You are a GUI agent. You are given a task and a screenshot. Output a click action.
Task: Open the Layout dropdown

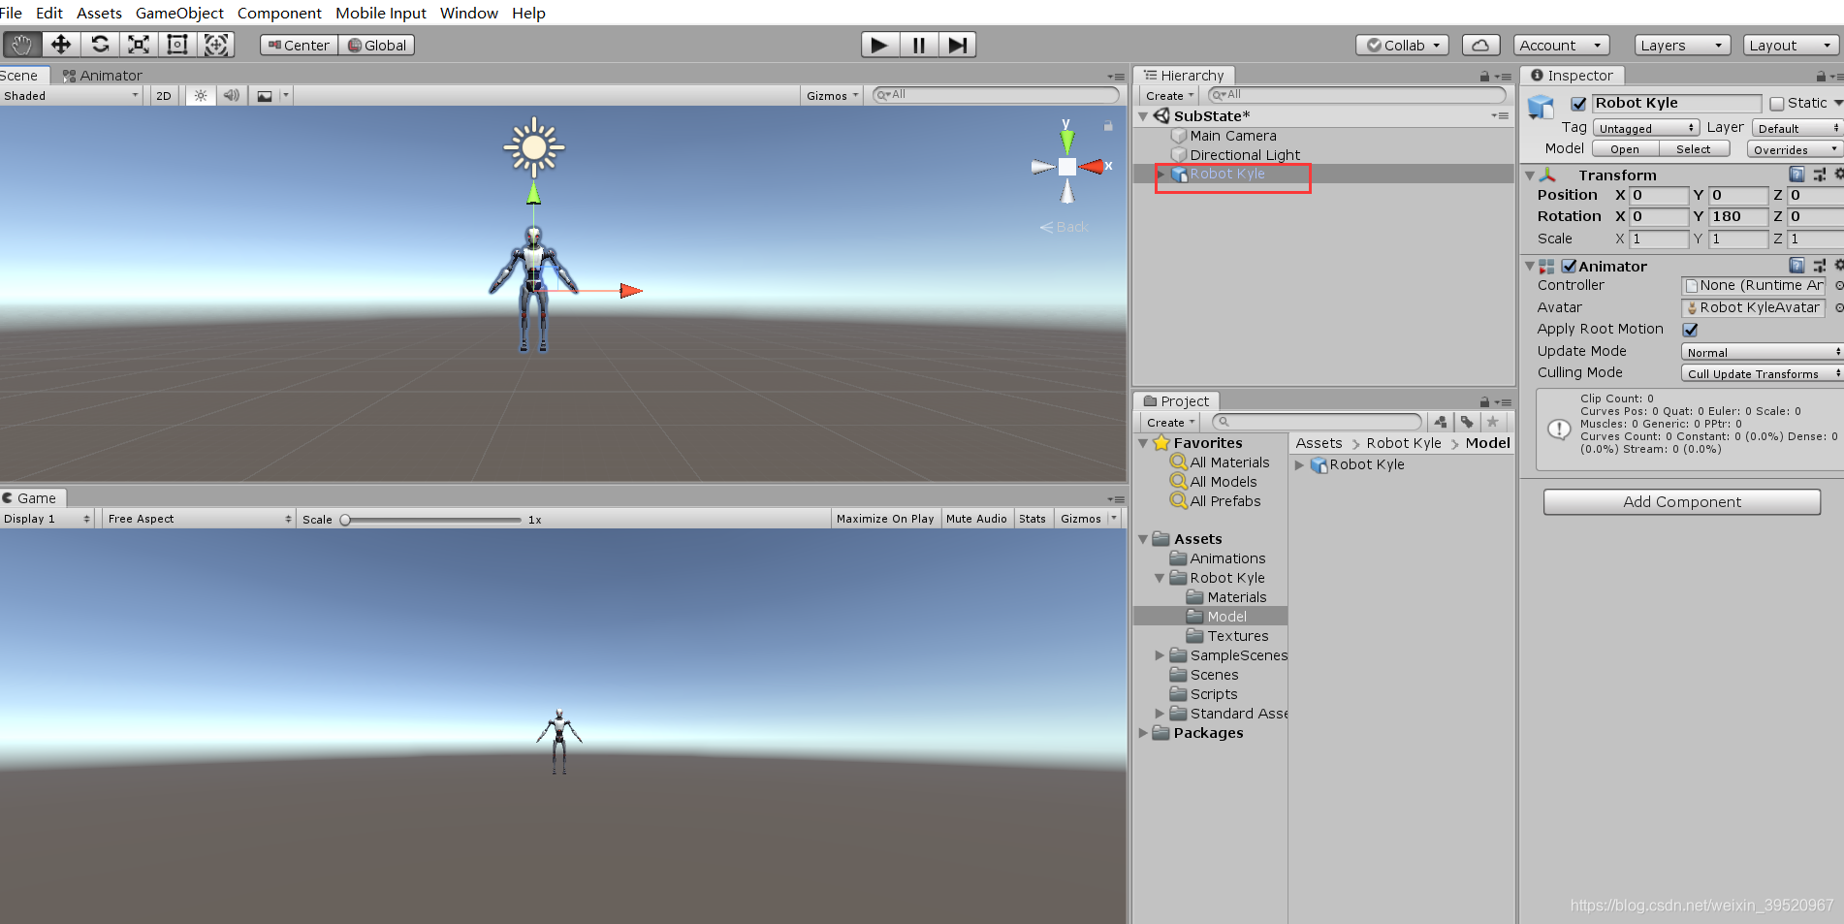1791,46
